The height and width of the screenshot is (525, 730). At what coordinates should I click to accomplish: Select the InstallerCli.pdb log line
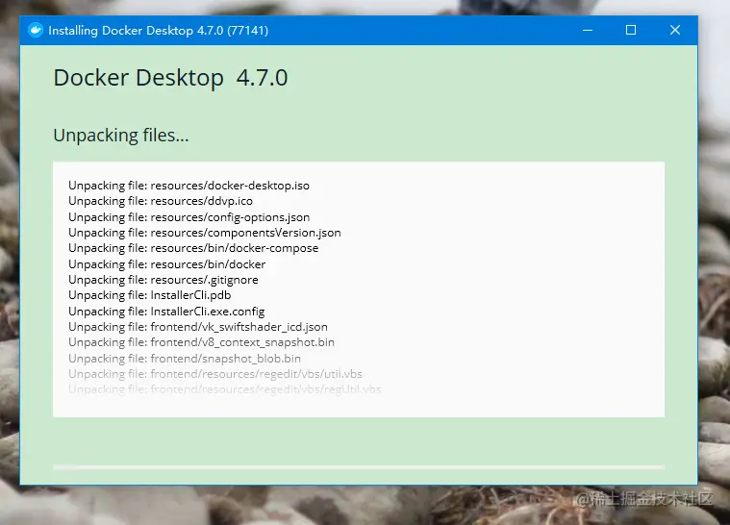pos(149,295)
